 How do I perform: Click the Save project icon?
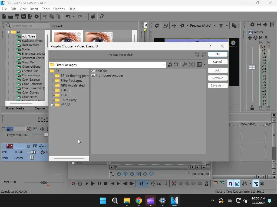(17, 16)
